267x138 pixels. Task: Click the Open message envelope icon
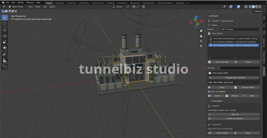tap(209, 62)
